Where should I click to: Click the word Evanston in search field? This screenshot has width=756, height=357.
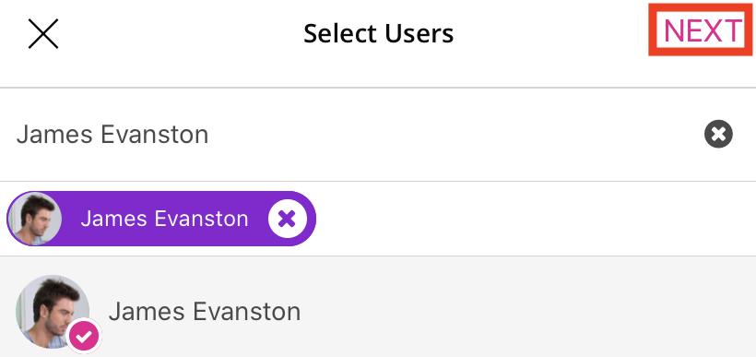(x=155, y=135)
